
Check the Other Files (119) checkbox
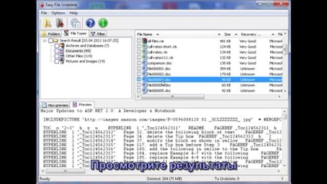(x=57, y=56)
